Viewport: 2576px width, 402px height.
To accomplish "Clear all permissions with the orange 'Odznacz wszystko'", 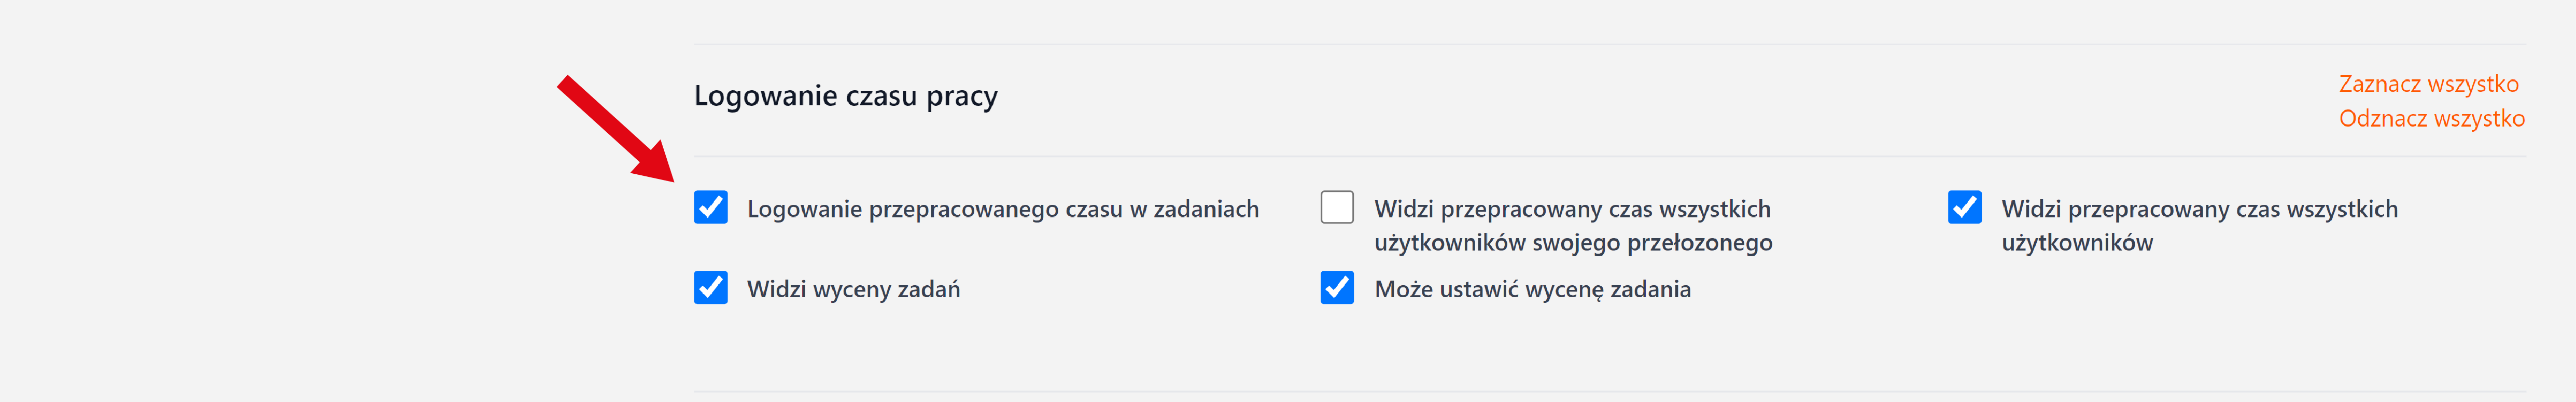I will pyautogui.click(x=2431, y=119).
